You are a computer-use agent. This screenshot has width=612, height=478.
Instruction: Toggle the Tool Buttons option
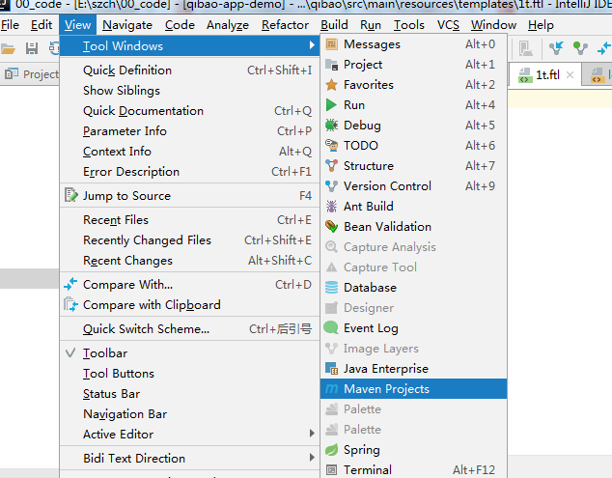(x=190, y=374)
